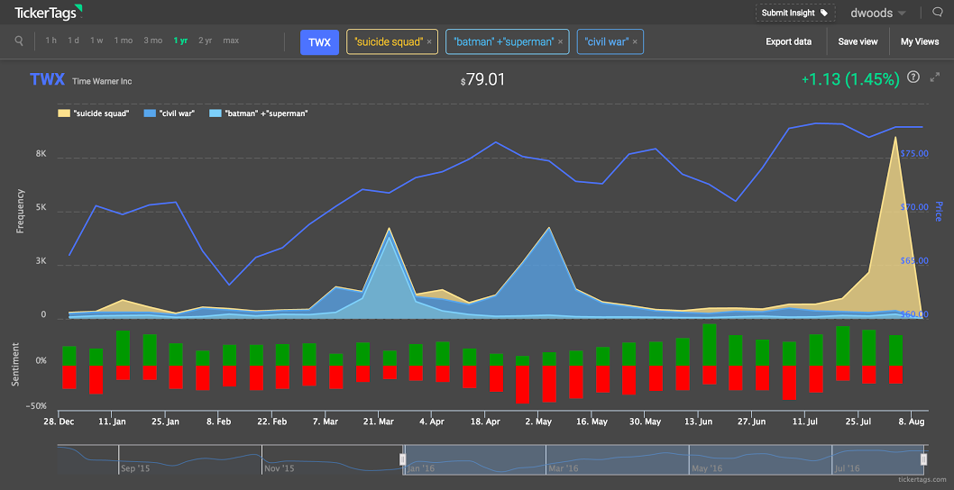
Task: Click the left navigator range handle
Action: point(402,459)
